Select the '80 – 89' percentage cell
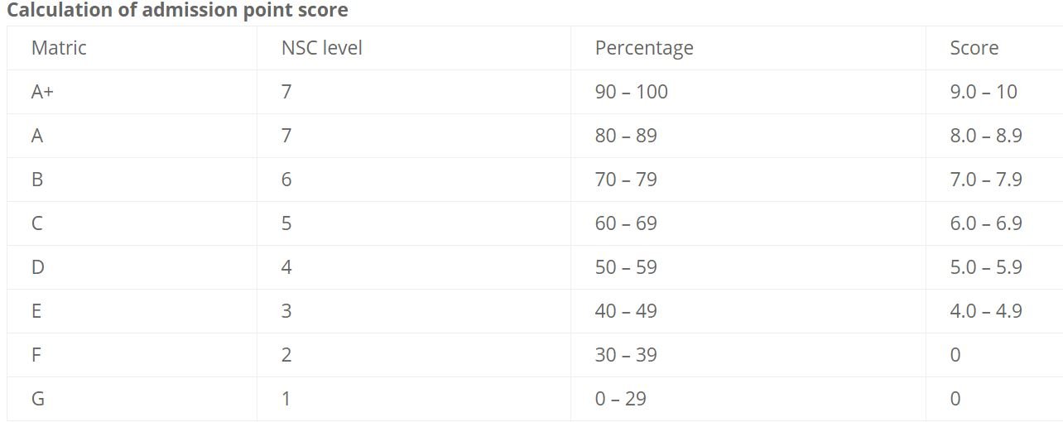This screenshot has height=422, width=1063. click(x=625, y=136)
